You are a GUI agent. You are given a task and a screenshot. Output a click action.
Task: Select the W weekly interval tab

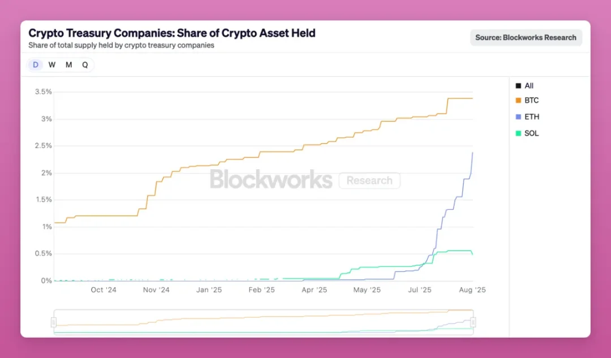coord(52,64)
